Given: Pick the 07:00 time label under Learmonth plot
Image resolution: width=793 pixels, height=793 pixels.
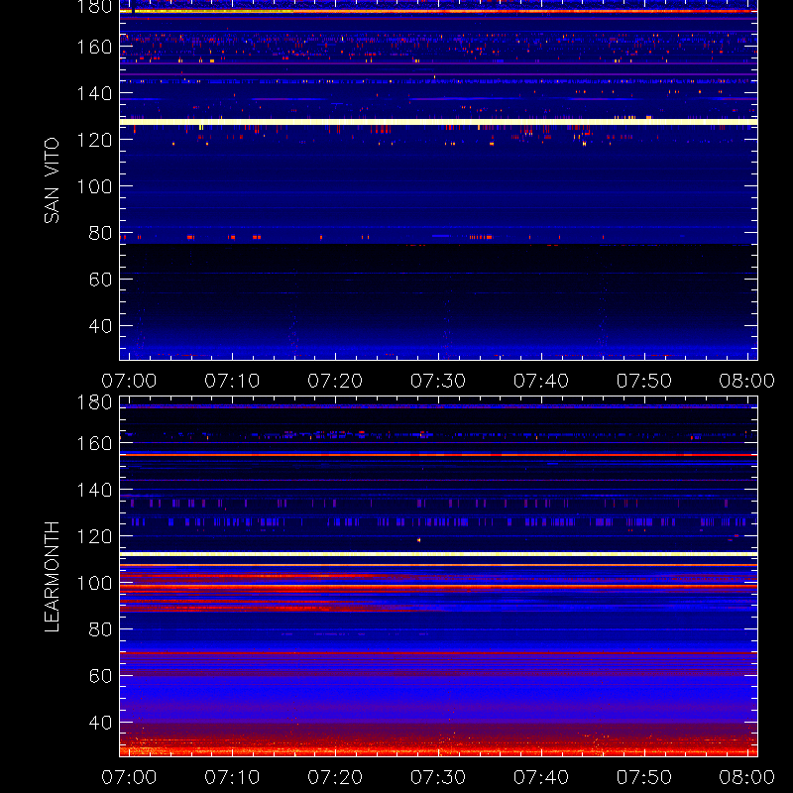Looking at the screenshot, I should click(x=129, y=777).
